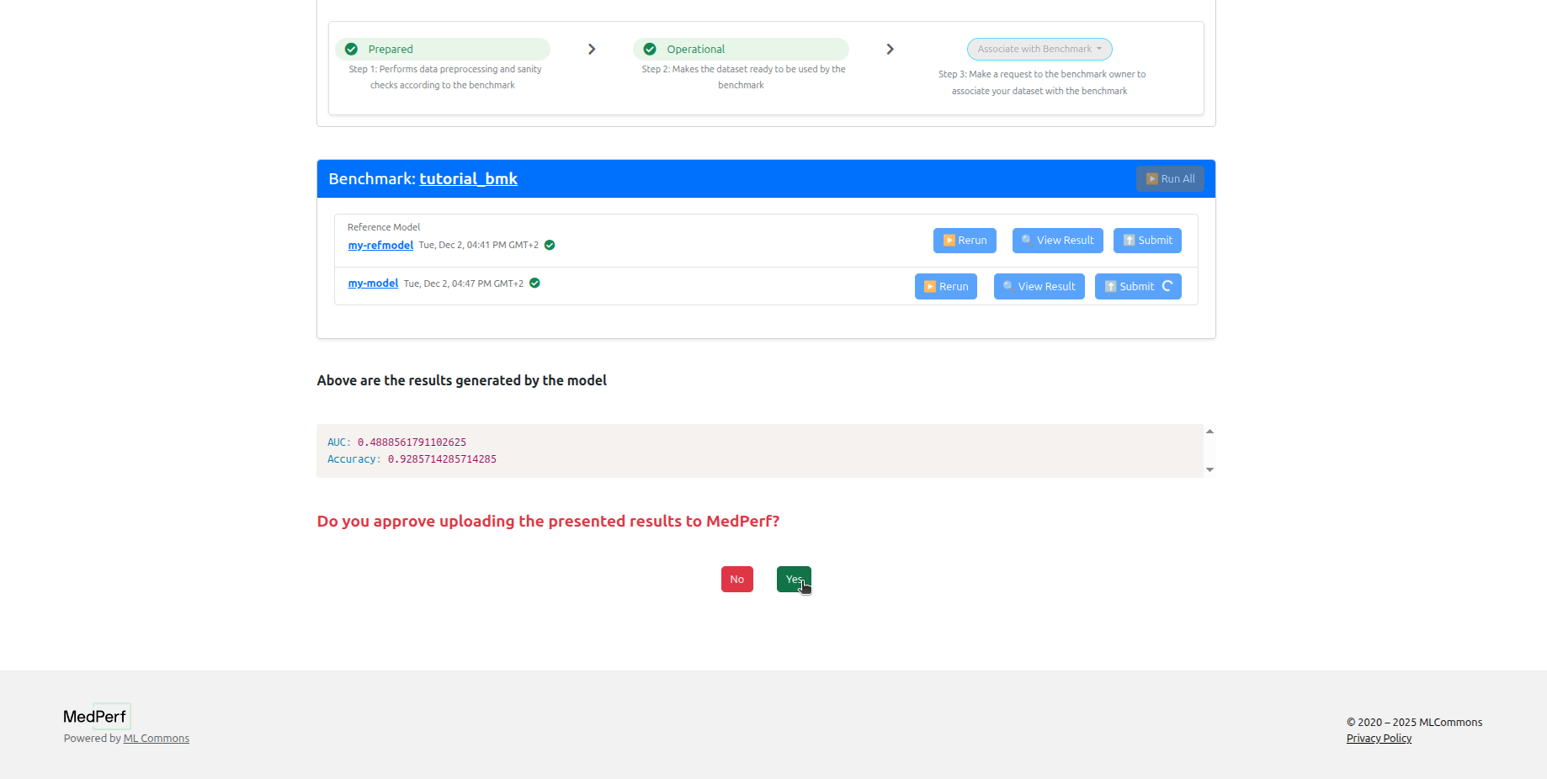
Task: Click the verified checkmark badge beside my-model
Action: point(534,284)
